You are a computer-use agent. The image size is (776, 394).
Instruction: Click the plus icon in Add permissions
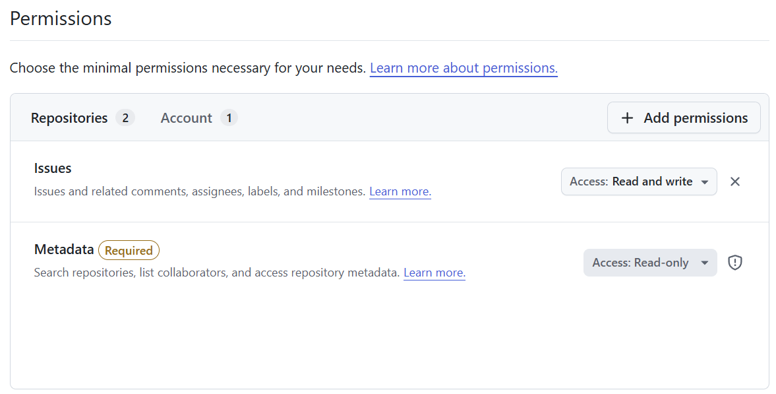coord(627,118)
